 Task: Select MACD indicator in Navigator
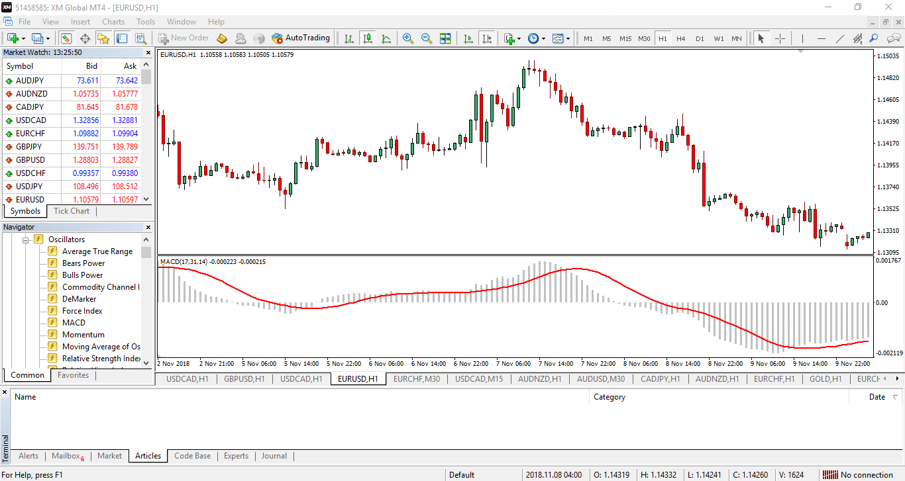[x=74, y=323]
